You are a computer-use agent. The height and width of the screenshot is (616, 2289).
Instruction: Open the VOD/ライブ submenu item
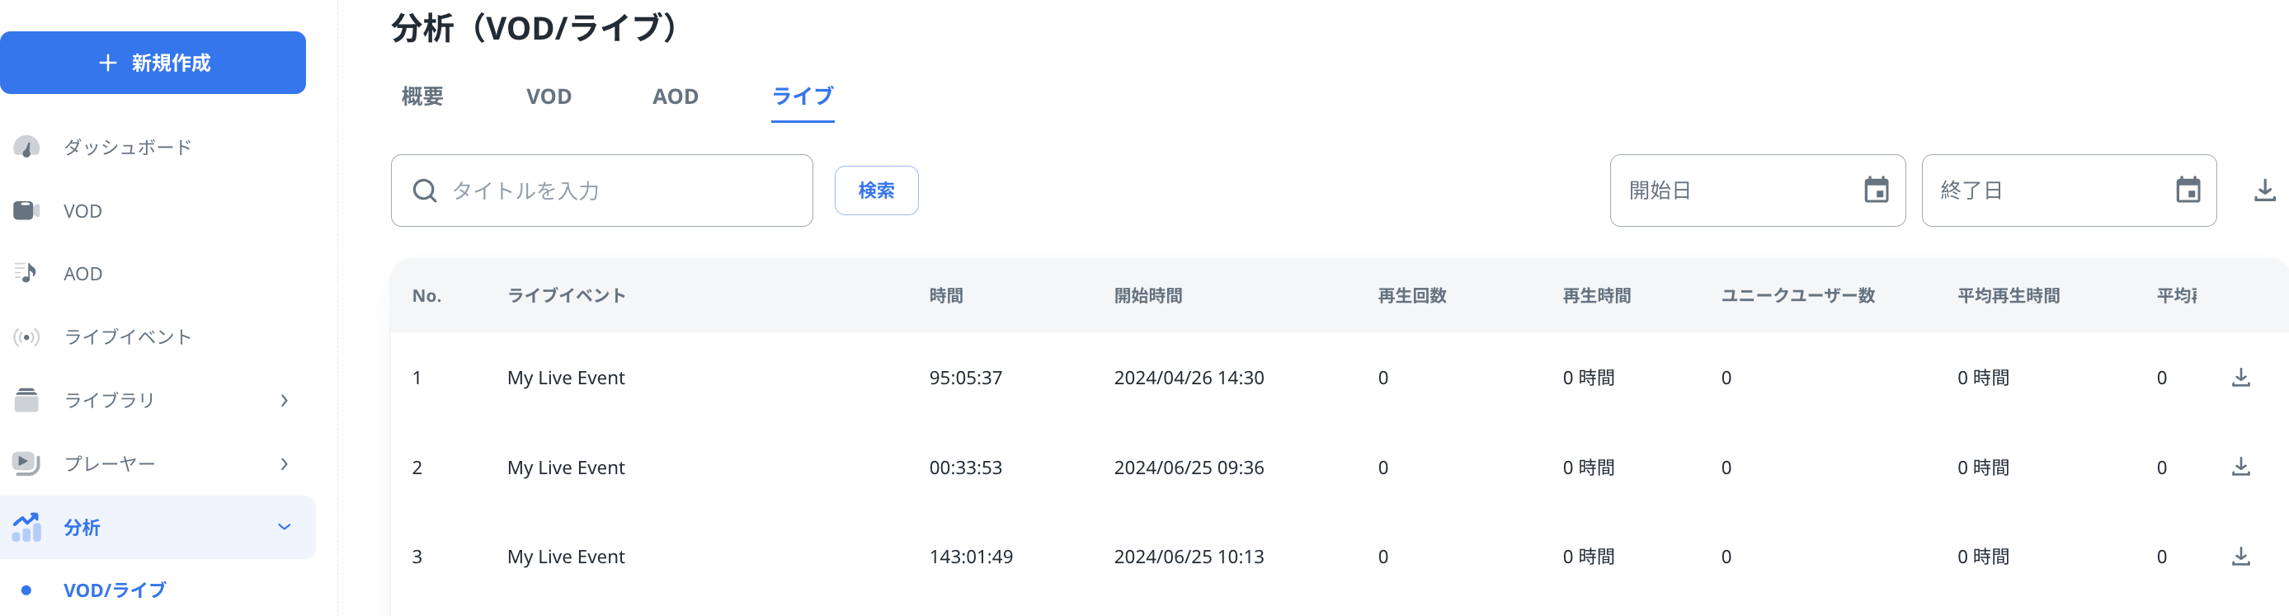point(115,590)
